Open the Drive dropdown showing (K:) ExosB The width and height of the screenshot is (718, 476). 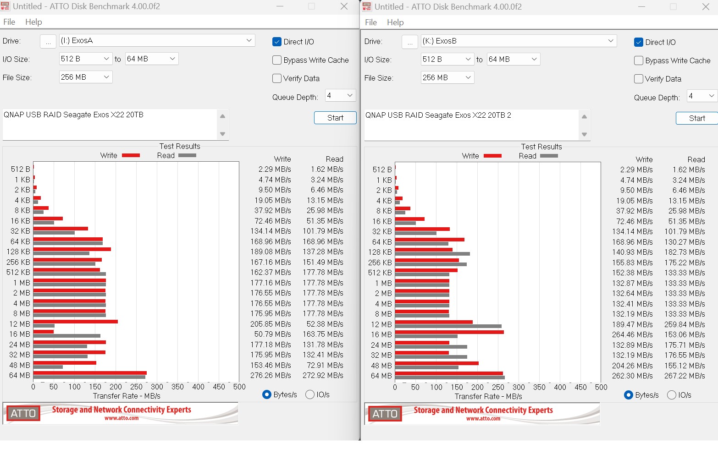click(x=519, y=41)
